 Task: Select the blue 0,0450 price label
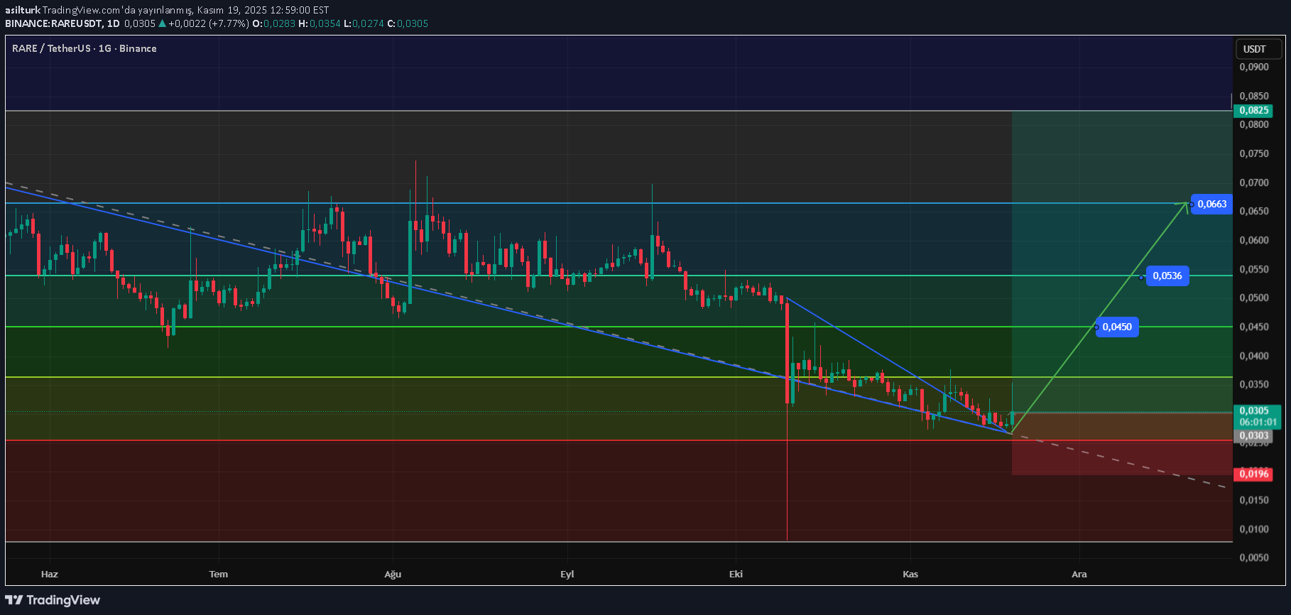1117,327
